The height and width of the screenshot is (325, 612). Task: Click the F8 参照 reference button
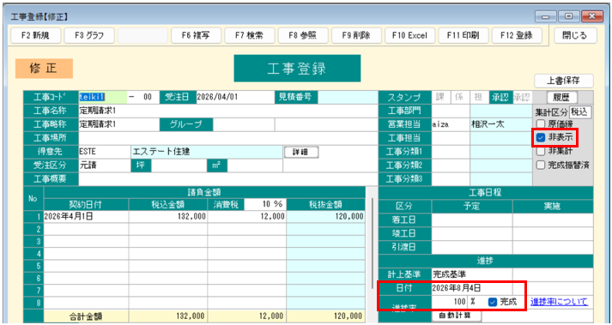(x=303, y=35)
